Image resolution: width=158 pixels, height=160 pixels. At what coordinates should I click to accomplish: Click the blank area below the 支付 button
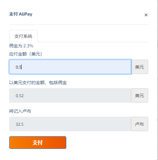coord(79,155)
